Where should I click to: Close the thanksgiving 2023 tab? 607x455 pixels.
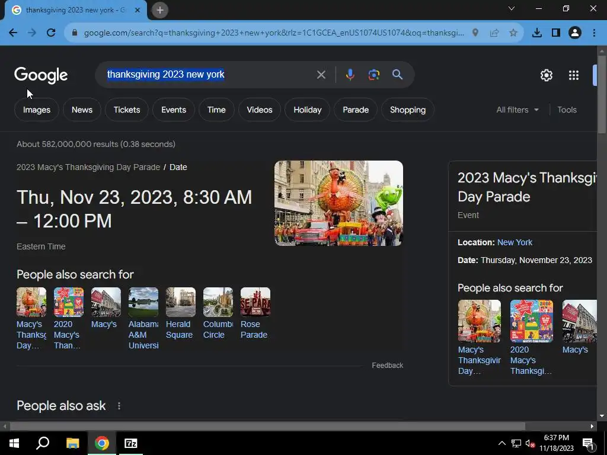[137, 10]
